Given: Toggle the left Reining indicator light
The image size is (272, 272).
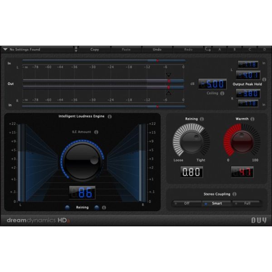Looking at the screenshot, I should [x=67, y=208].
